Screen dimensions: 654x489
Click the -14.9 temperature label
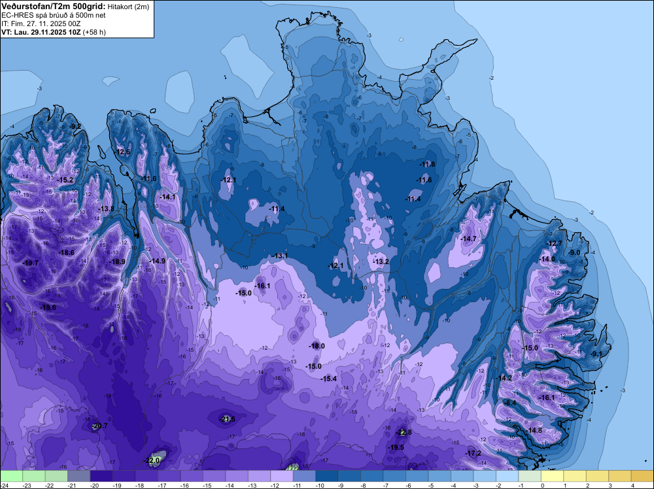pyautogui.click(x=158, y=261)
